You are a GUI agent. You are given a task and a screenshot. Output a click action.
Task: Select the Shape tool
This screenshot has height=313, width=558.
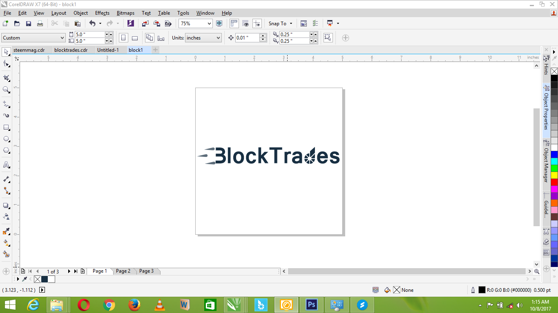pos(6,64)
